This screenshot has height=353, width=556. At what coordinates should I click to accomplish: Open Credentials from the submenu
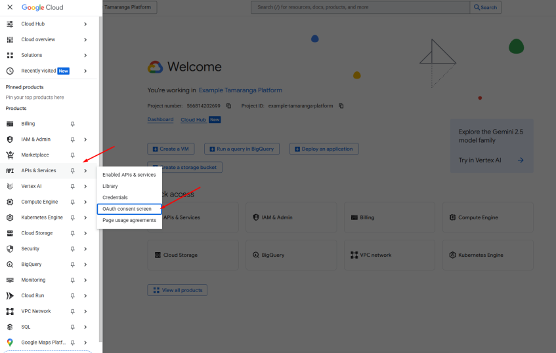click(x=115, y=198)
